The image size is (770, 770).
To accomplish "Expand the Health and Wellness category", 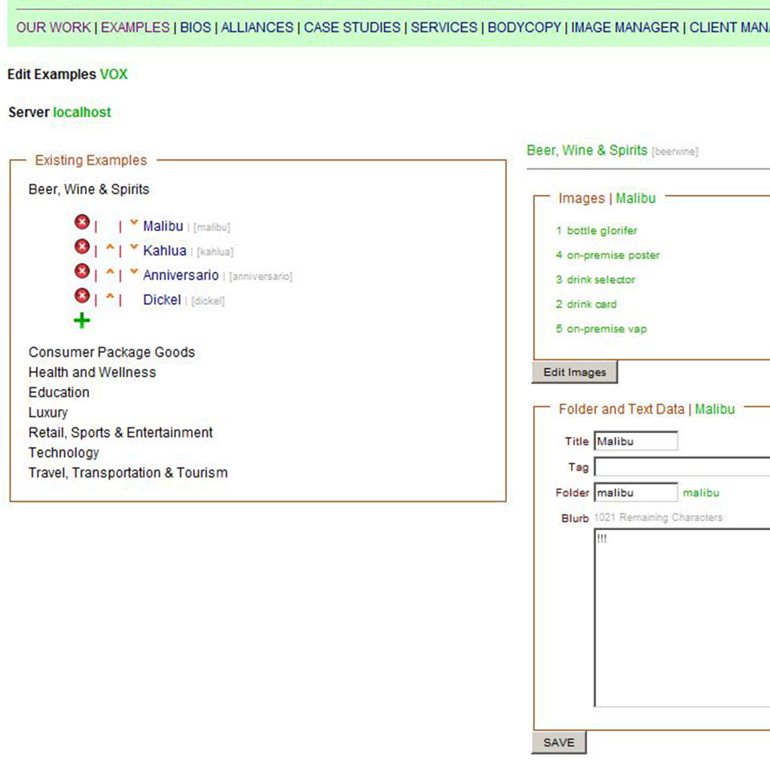I will [91, 372].
